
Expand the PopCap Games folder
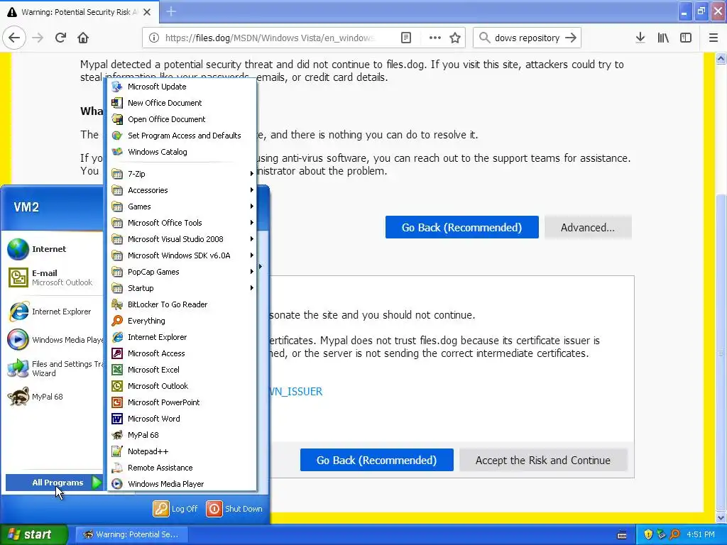182,272
